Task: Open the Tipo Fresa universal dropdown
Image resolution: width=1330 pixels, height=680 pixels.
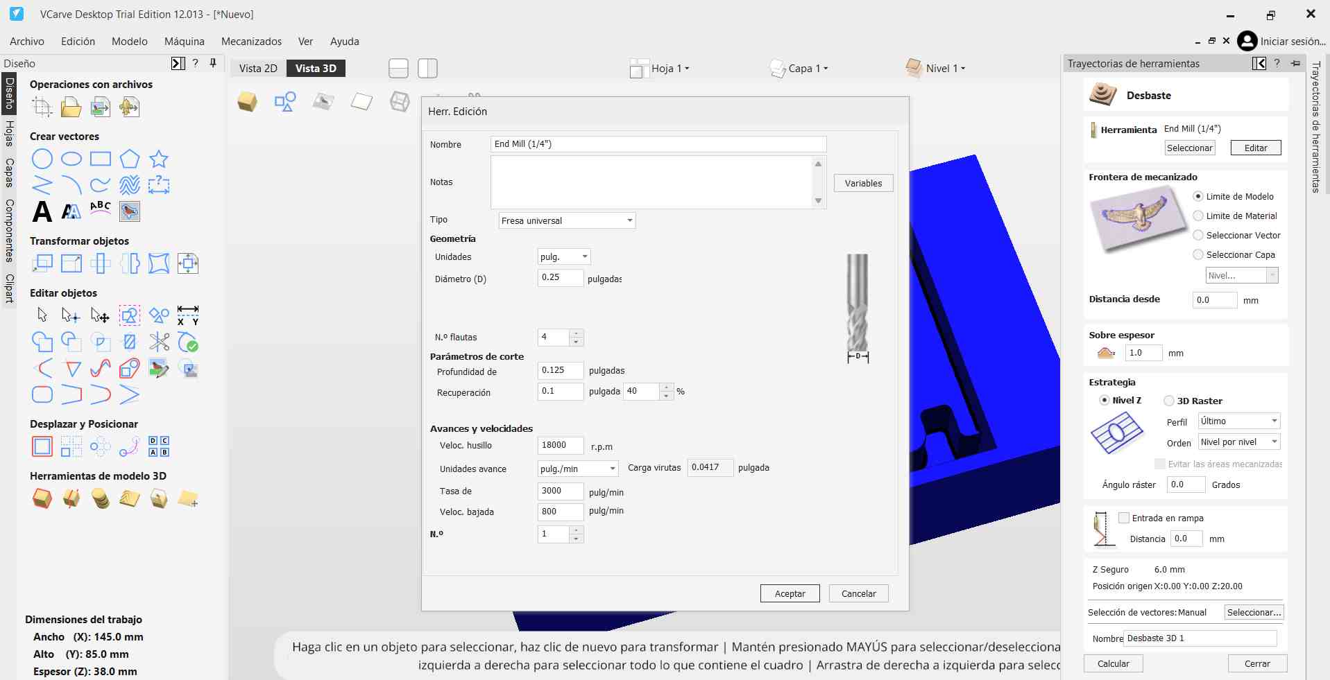Action: (x=567, y=220)
